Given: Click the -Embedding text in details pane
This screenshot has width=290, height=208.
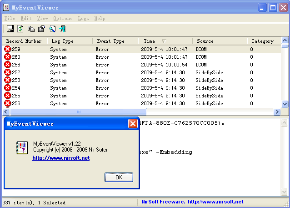Looking at the screenshot, I should (174, 152).
